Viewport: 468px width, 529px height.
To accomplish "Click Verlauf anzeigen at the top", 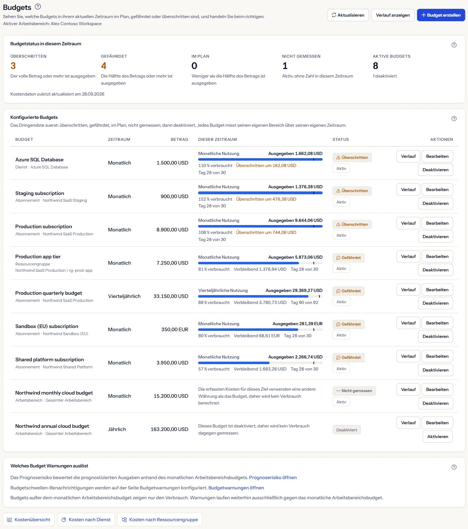I will [x=393, y=15].
